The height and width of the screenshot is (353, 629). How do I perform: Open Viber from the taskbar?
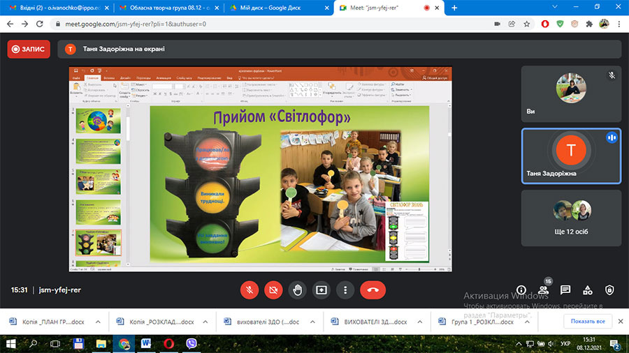191,343
